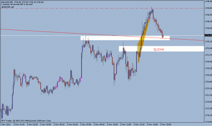
Task: Click the 1721.35 price axis label
Action: point(209,95)
